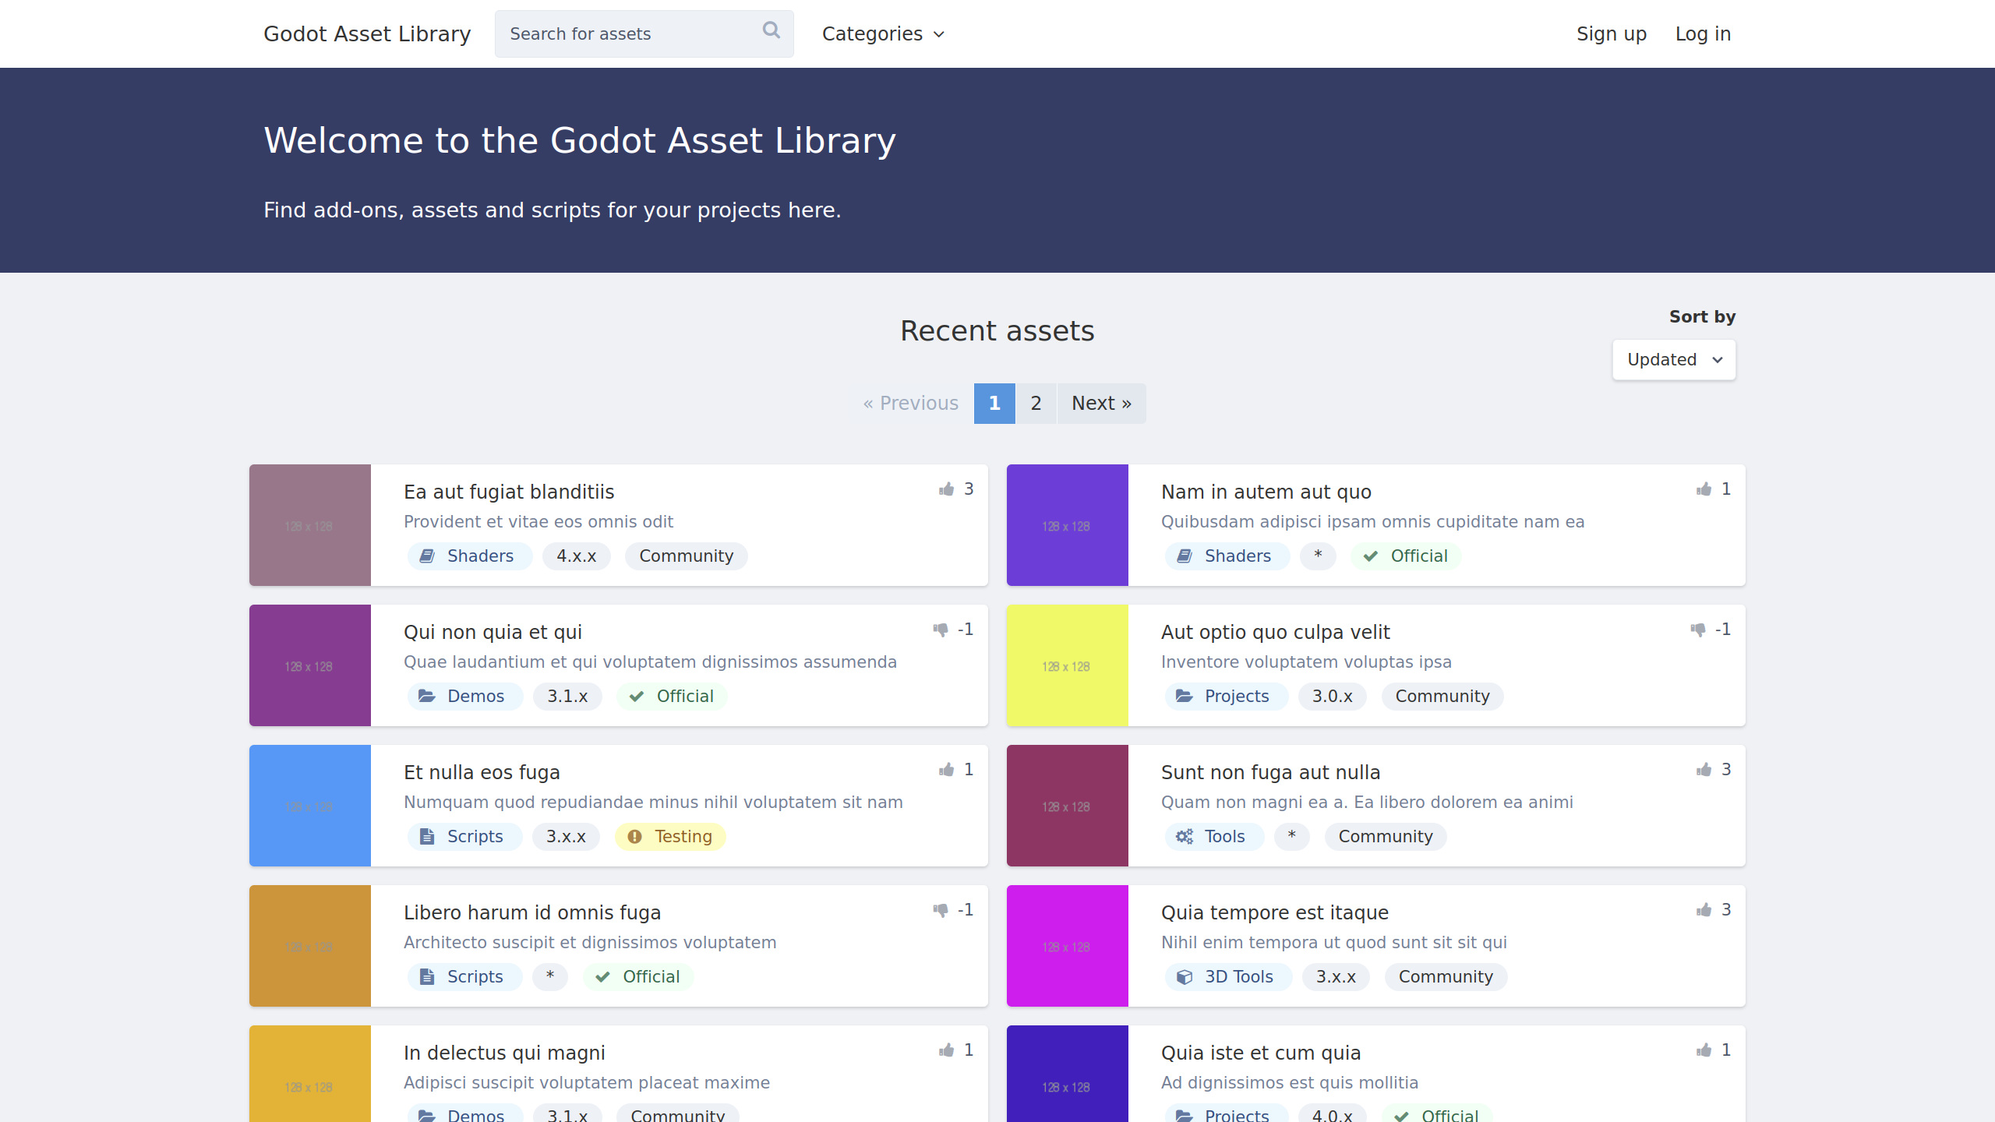The width and height of the screenshot is (1995, 1122).
Task: Click Scripts file icon on Et nulla eos fuga
Action: click(427, 837)
